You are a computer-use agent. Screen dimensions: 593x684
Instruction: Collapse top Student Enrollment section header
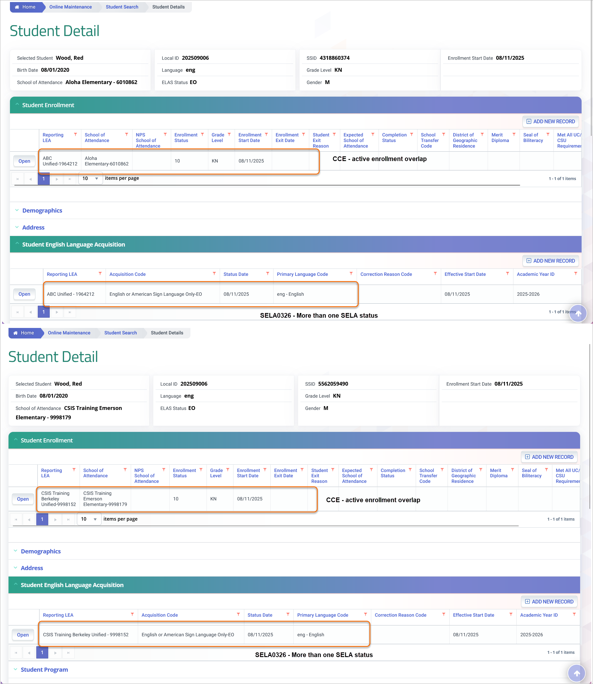(295, 105)
